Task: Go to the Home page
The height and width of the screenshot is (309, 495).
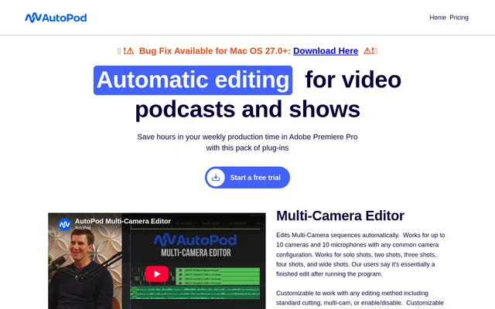Action: pyautogui.click(x=438, y=18)
